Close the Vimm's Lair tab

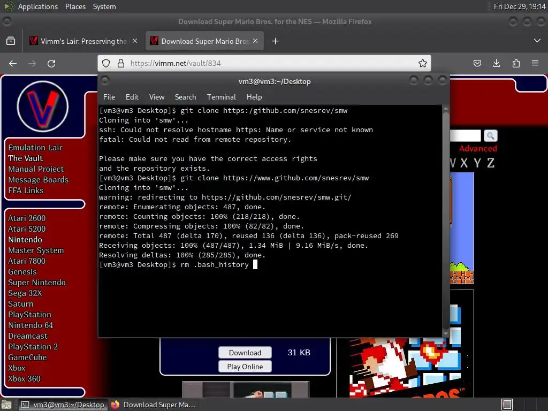[x=135, y=41]
